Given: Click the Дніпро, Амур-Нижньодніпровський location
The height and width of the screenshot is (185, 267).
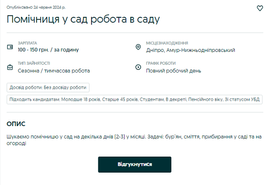Looking at the screenshot, I should (x=190, y=50).
